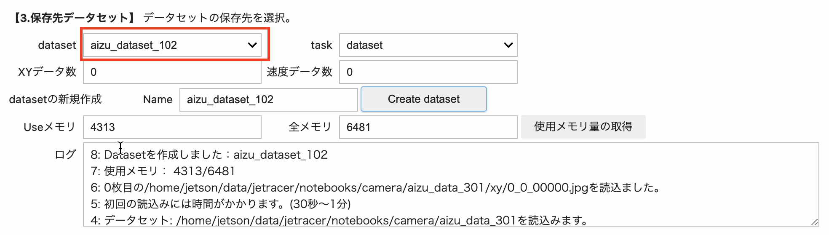The height and width of the screenshot is (235, 829).
Task: Grab the log area resize handle corner
Action: point(814,222)
